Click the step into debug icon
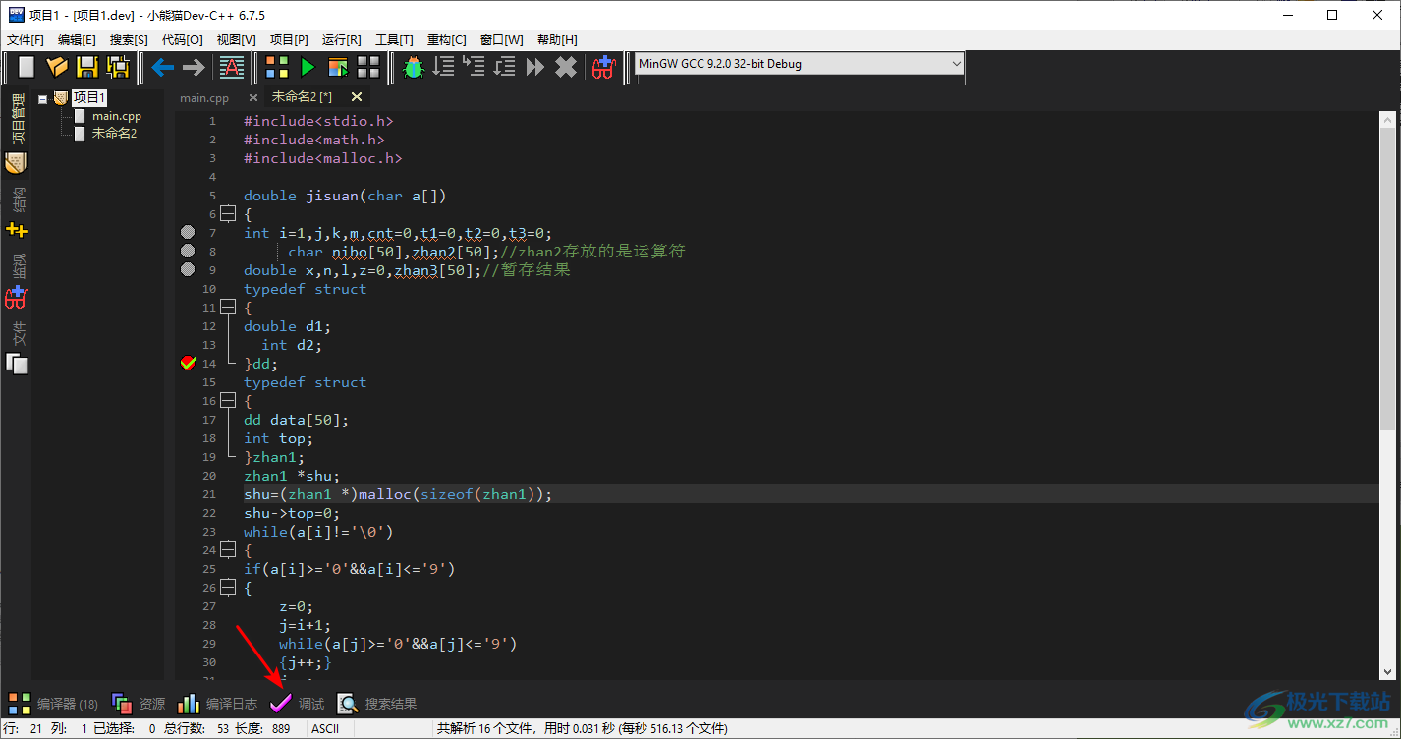The width and height of the screenshot is (1401, 739). [x=475, y=67]
